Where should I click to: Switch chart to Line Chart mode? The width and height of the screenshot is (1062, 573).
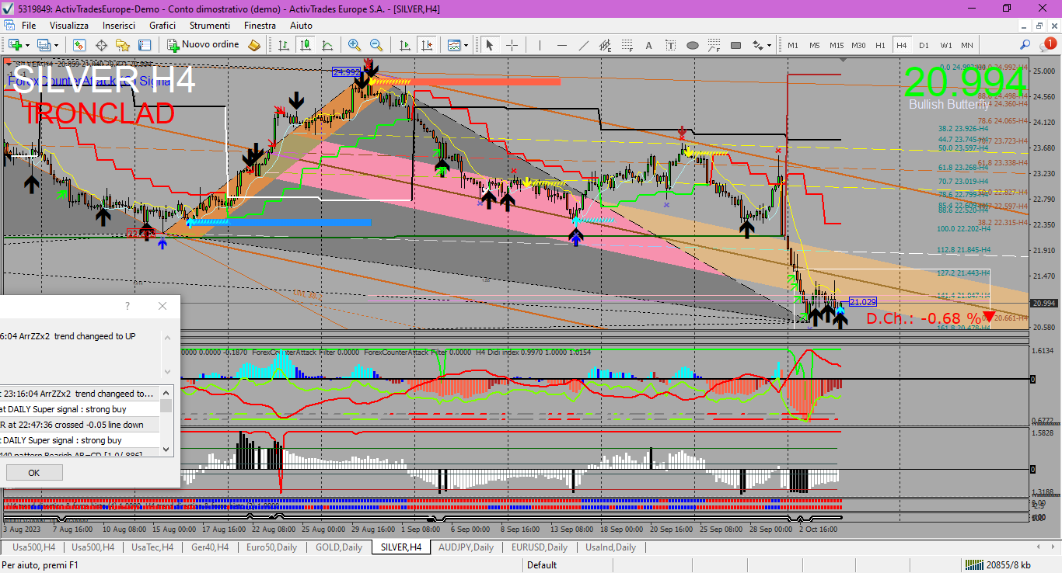(327, 45)
